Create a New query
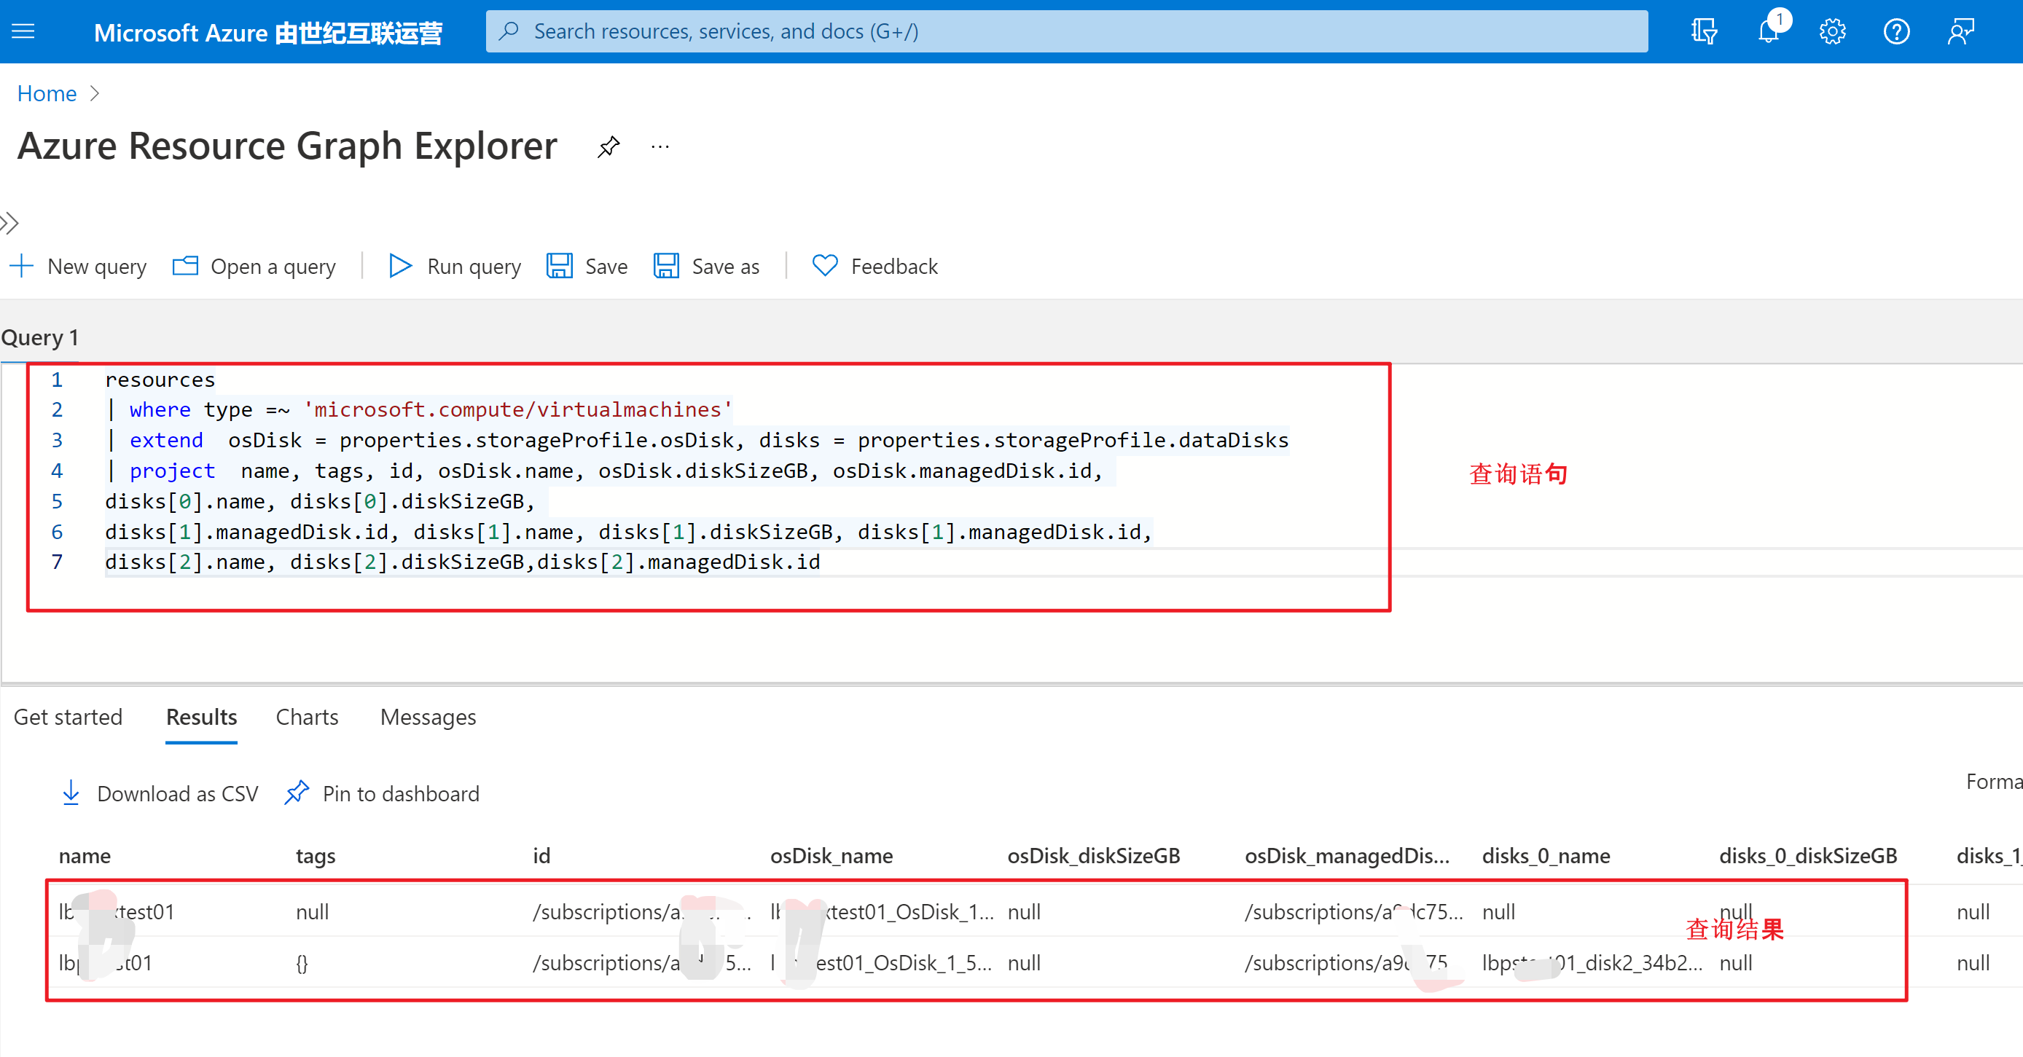Screen dimensions: 2023x1057 79,266
